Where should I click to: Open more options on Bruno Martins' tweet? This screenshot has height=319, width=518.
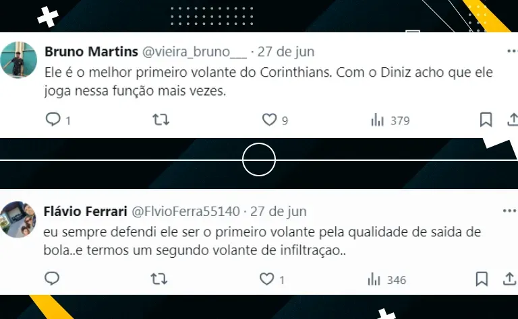[513, 51]
